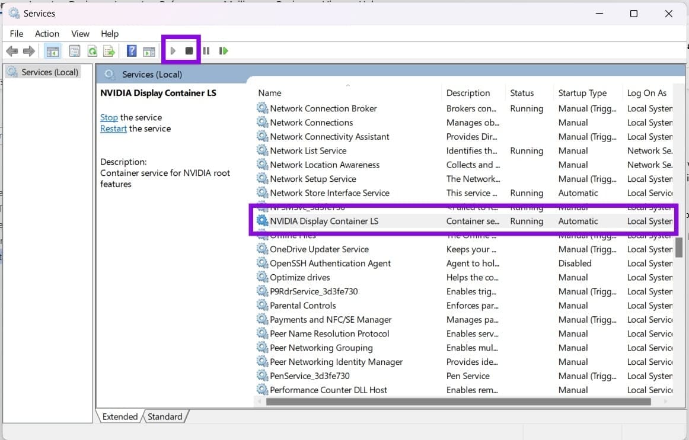Viewport: 689px width, 440px height.
Task: Click the 'Pen Service' description cell
Action: [467, 376]
